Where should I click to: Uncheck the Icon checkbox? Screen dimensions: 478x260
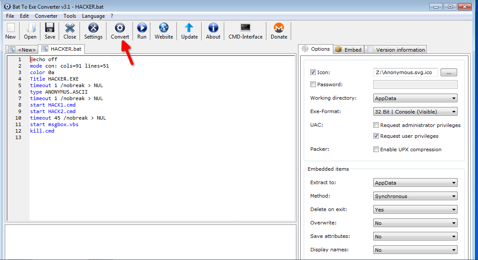pos(313,72)
